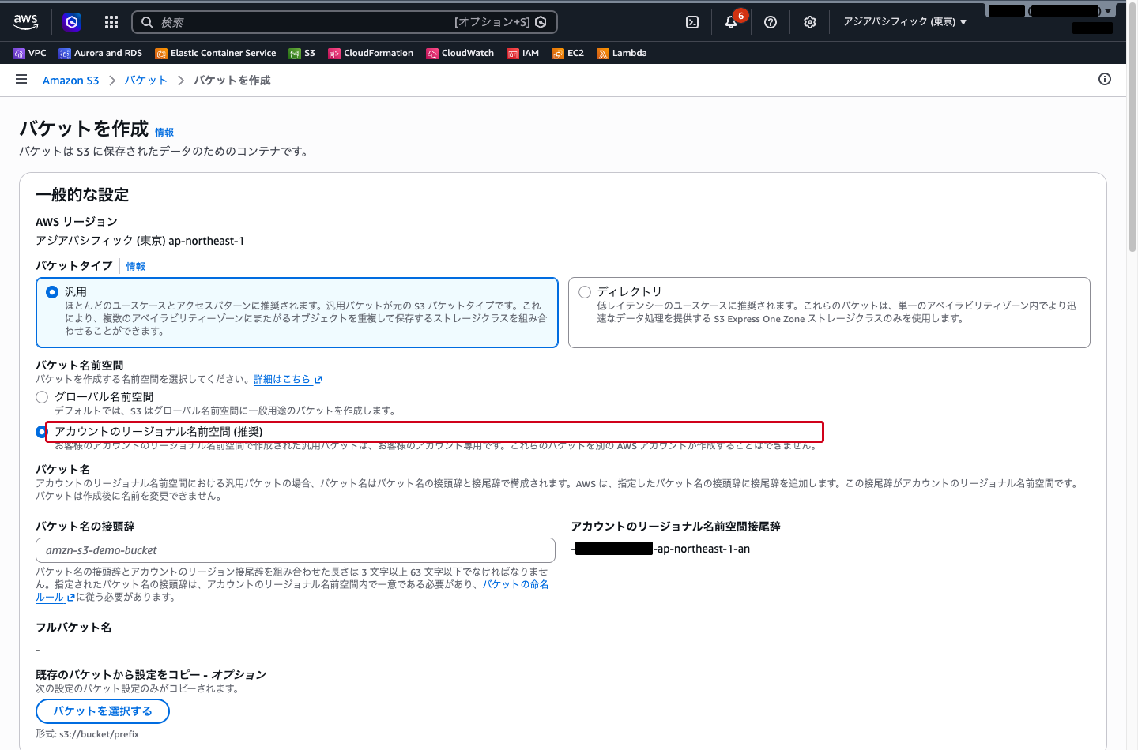Open the EC2 favorites shortcut
This screenshot has height=750, width=1138.
(x=568, y=53)
